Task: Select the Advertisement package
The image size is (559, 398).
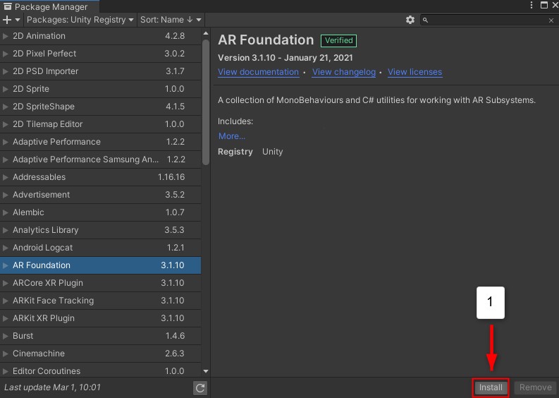Action: (x=101, y=195)
